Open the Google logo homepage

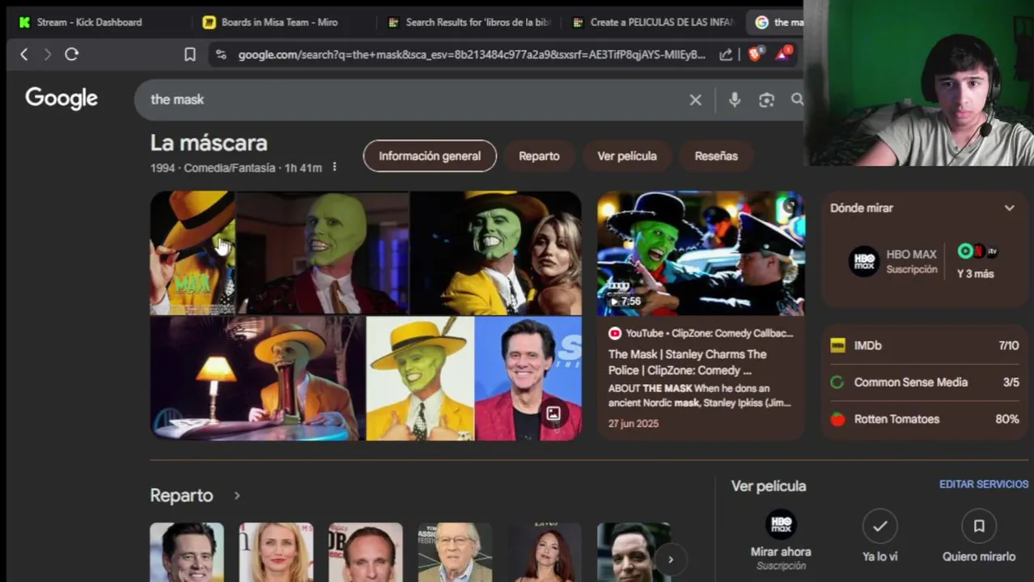point(61,99)
